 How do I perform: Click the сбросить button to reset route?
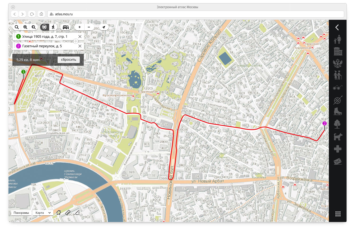(x=68, y=60)
